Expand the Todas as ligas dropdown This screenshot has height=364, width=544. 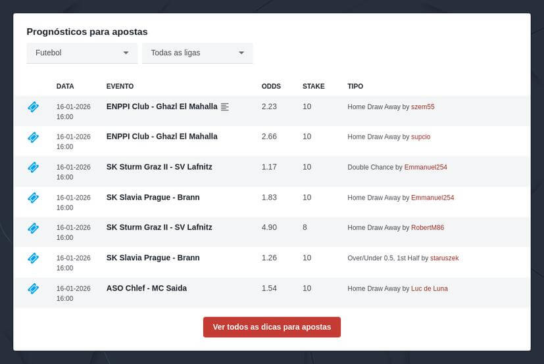click(197, 53)
